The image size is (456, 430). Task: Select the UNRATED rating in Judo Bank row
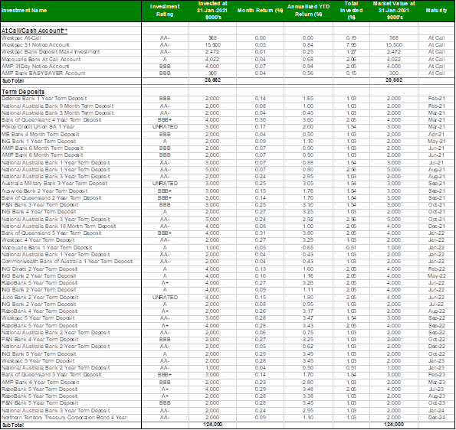[165, 298]
